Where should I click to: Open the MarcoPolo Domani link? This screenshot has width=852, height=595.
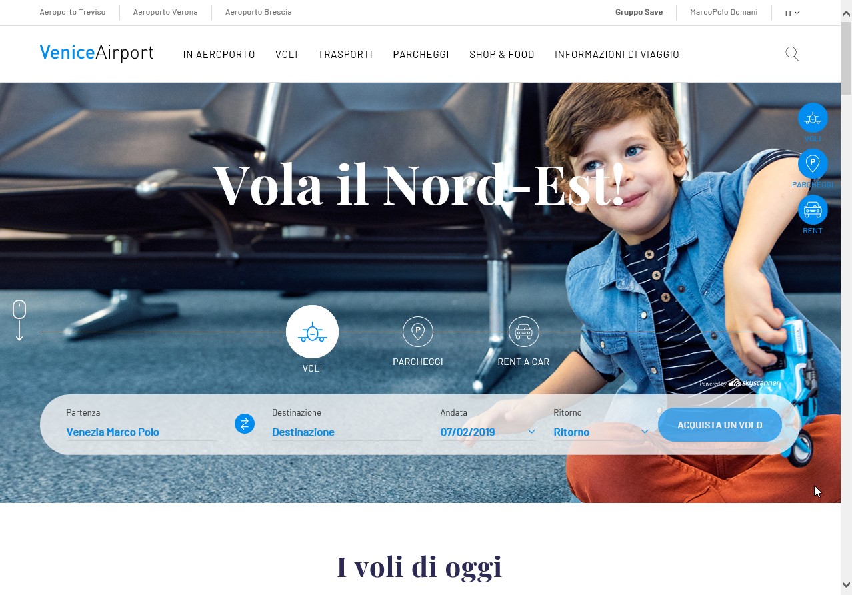(723, 12)
